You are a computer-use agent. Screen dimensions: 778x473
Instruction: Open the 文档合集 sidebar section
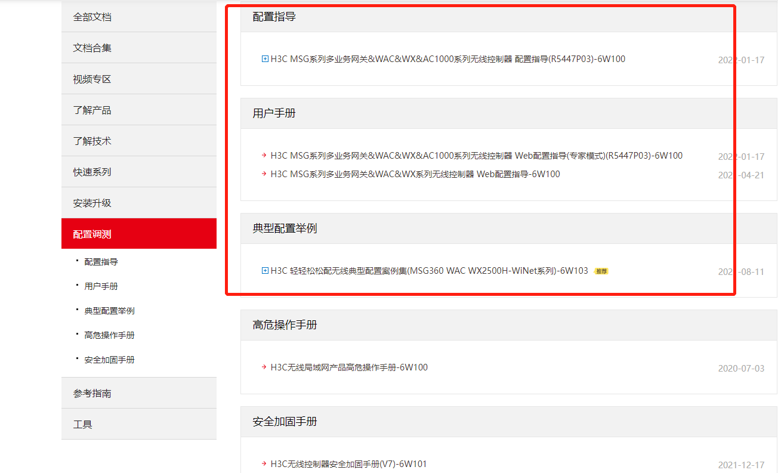click(139, 48)
